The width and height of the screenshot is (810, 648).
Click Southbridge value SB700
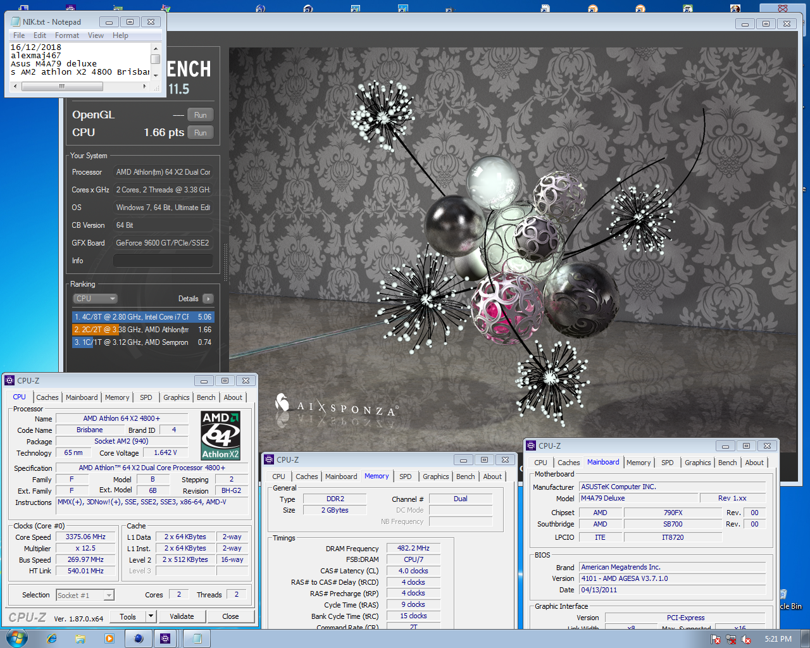[673, 524]
